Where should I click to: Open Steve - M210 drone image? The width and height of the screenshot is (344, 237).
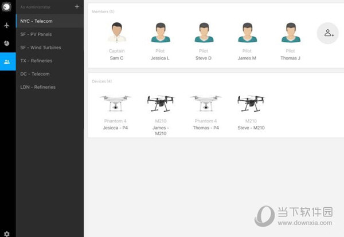click(251, 104)
